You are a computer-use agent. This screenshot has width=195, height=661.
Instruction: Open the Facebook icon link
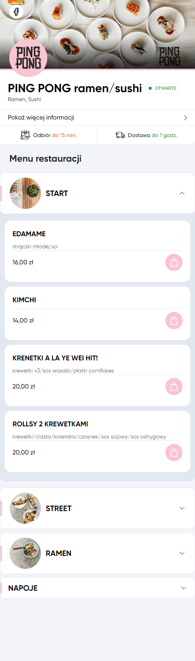tap(16, 12)
